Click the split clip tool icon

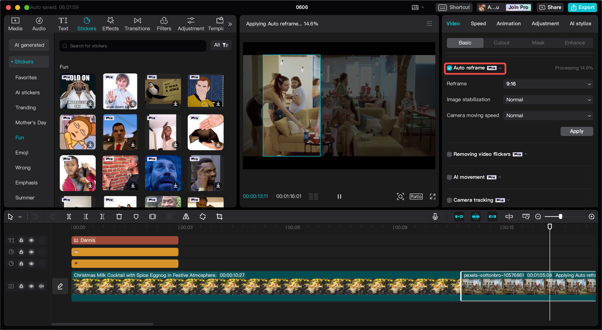point(69,216)
